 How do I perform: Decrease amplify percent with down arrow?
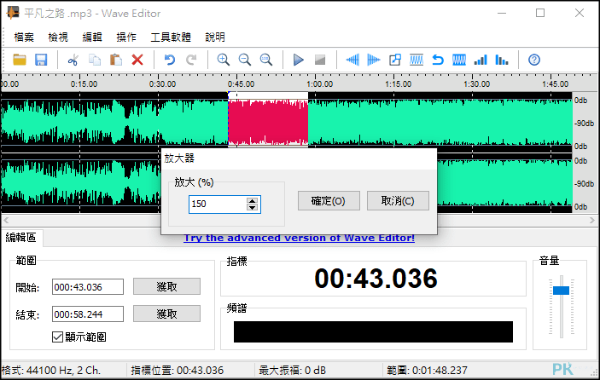click(252, 207)
